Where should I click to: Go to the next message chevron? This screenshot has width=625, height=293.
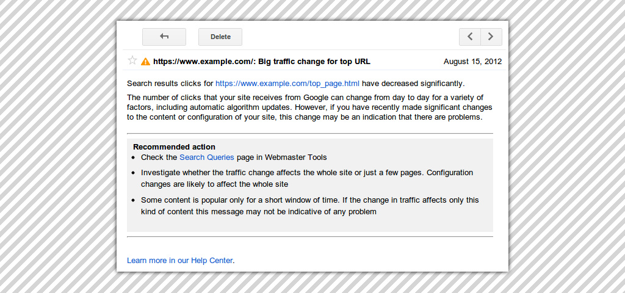(491, 37)
